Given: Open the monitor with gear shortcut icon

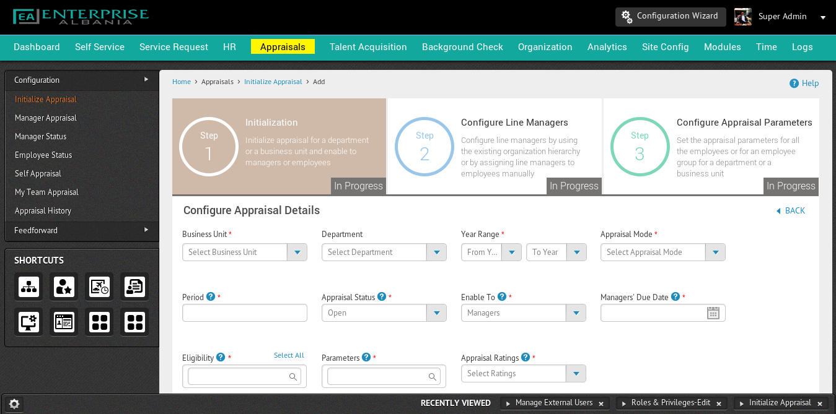Looking at the screenshot, I should 29,322.
